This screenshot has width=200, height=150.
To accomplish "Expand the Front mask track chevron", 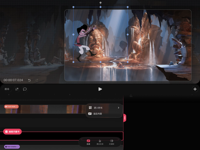I will pos(17,107).
